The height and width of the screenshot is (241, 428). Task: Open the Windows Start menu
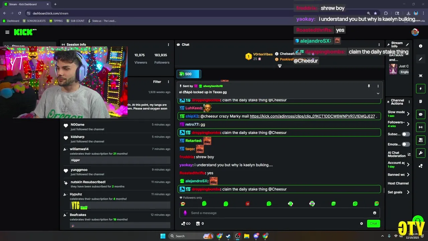tap(163, 236)
